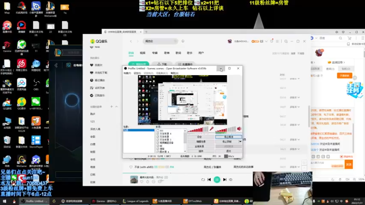Toggle the 文字来源 2 source checkbox

point(158,140)
